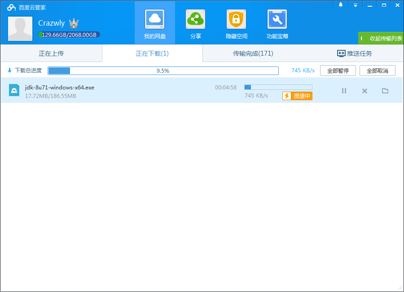
Task: Click 全部取消 cancel all button
Action: pos(377,71)
